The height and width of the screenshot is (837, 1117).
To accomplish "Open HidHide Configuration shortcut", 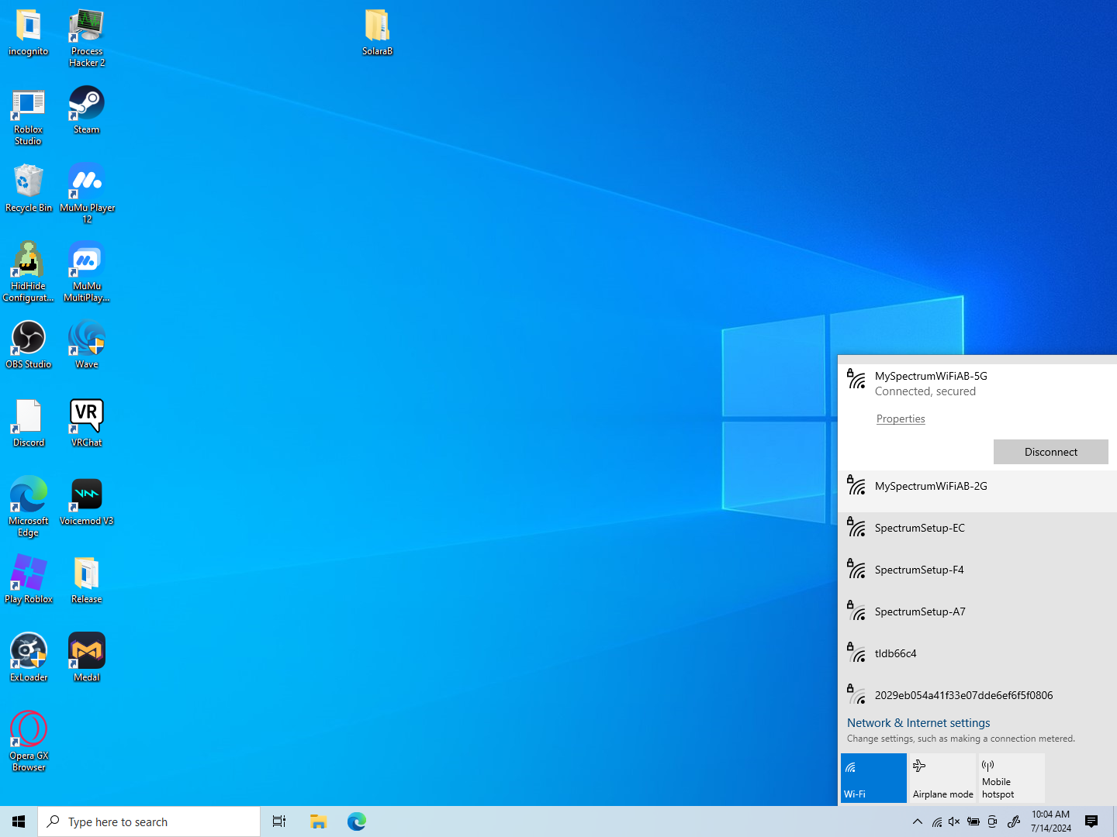I will coord(29,273).
